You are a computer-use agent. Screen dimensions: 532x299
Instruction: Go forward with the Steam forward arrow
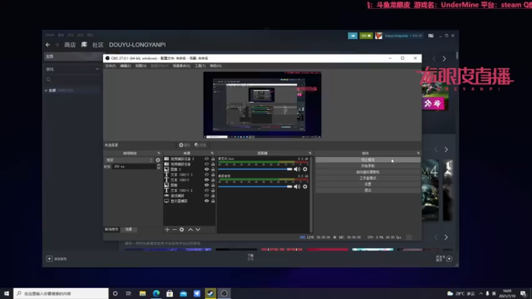click(x=57, y=45)
